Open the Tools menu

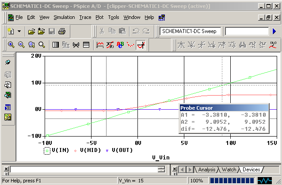pos(114,17)
